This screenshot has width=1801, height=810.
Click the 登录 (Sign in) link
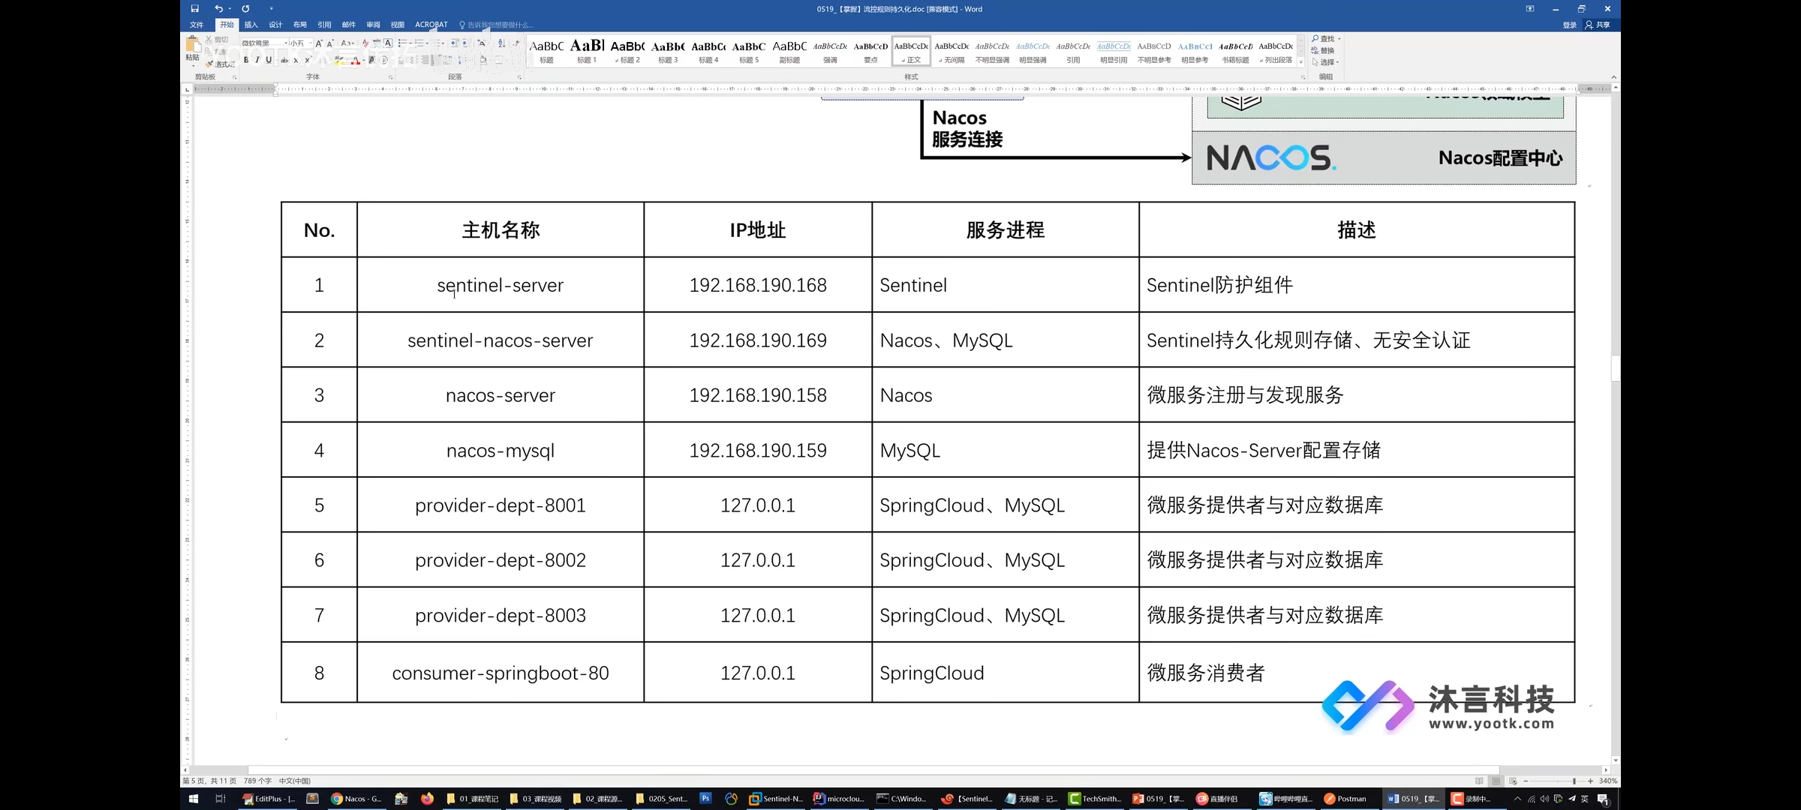(1569, 25)
